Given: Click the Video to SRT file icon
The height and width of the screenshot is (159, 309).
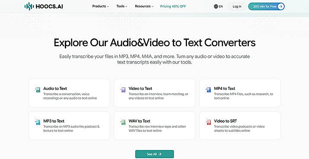Looking at the screenshot, I should [x=208, y=122].
